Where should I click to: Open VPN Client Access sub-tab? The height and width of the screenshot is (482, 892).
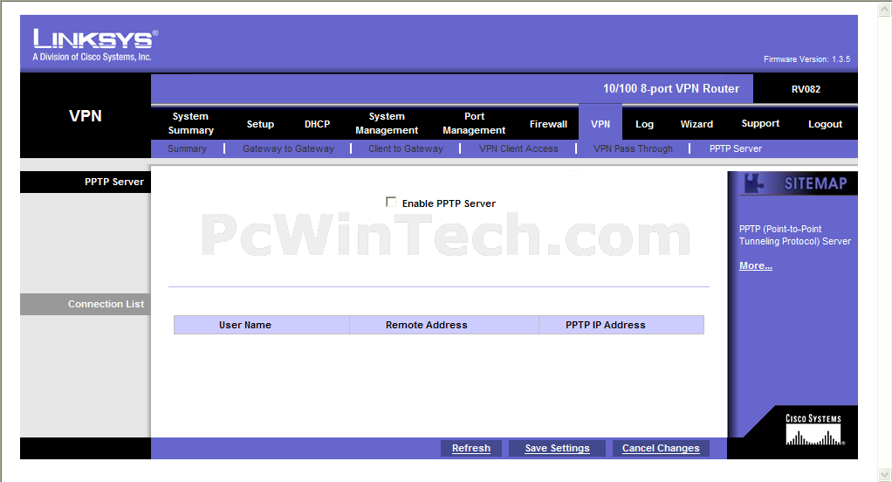pyautogui.click(x=518, y=148)
